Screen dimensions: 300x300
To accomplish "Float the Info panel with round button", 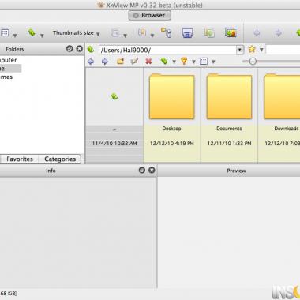I will 142,171.
